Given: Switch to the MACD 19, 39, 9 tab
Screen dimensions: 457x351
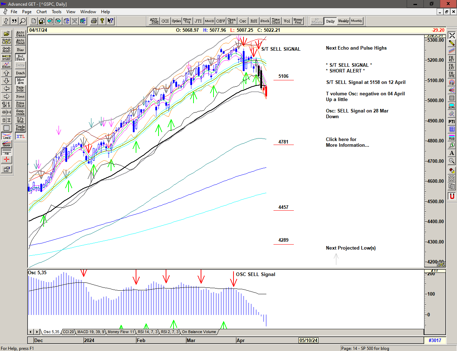Looking at the screenshot, I should 91,332.
